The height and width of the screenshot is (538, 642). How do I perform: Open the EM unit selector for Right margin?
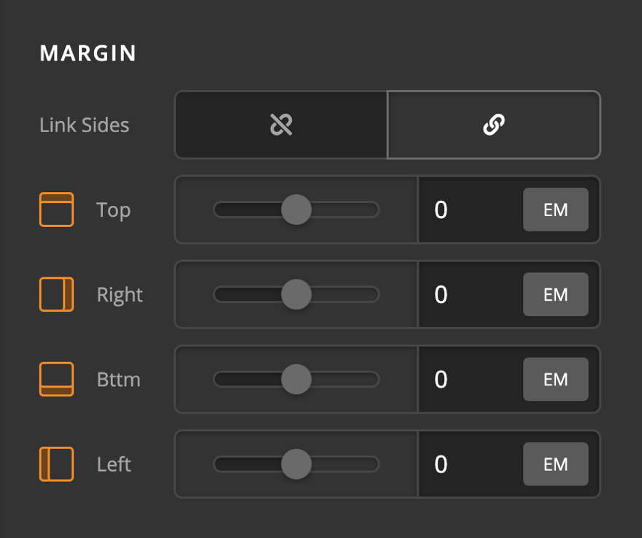click(x=556, y=294)
